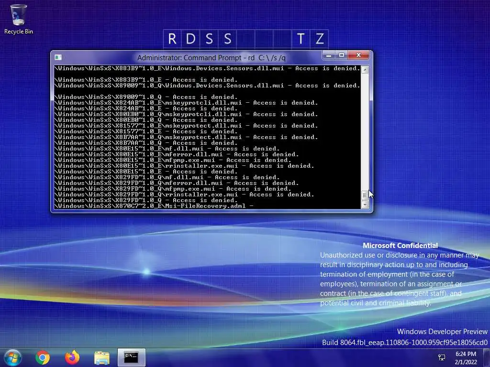The image size is (490, 367).
Task: Click the X80E15 mferror.dll.mui line
Action: coord(177,154)
